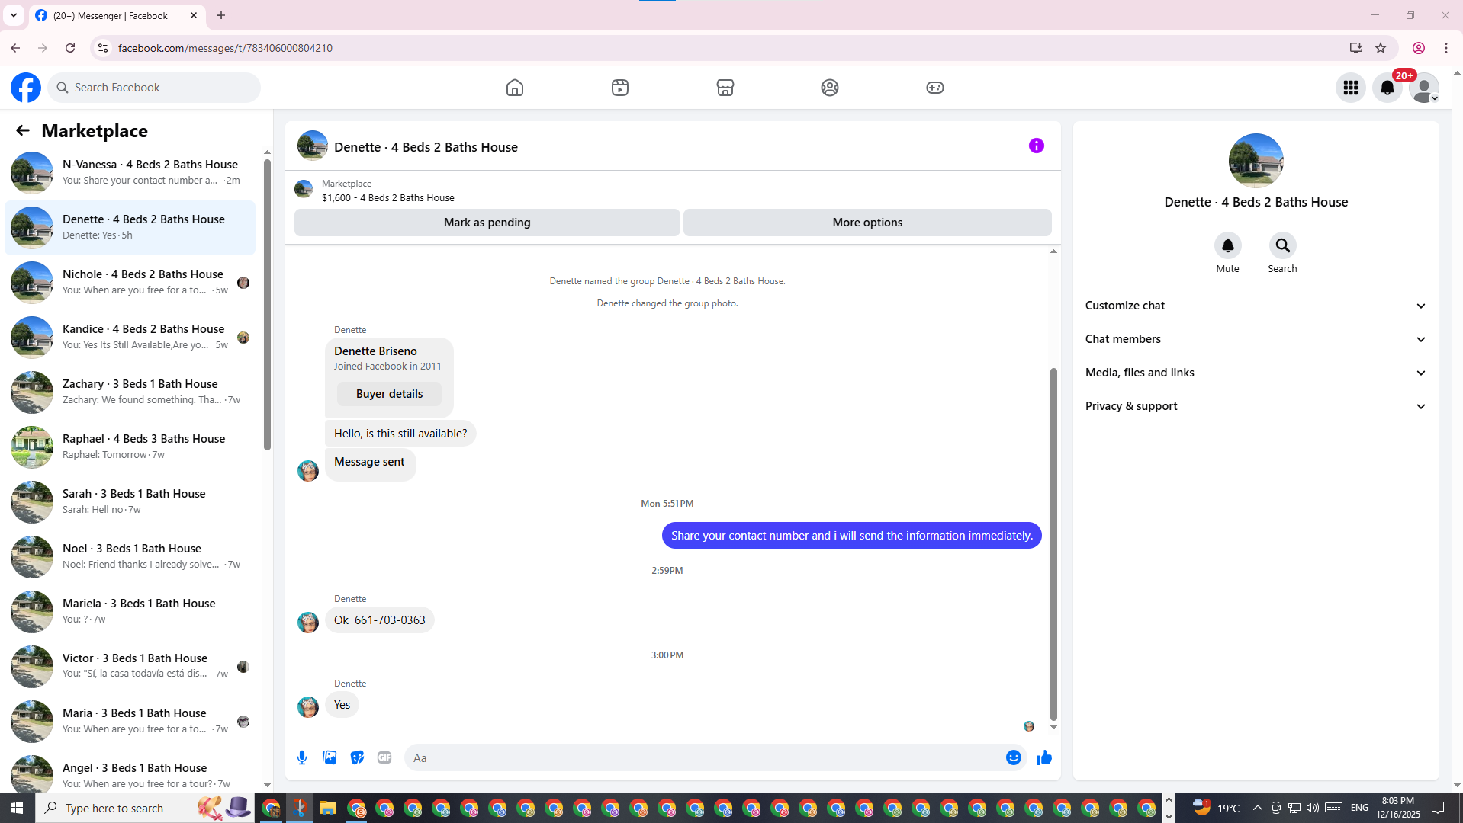The width and height of the screenshot is (1463, 823).
Task: Focus the Search Facebook field
Action: (154, 88)
